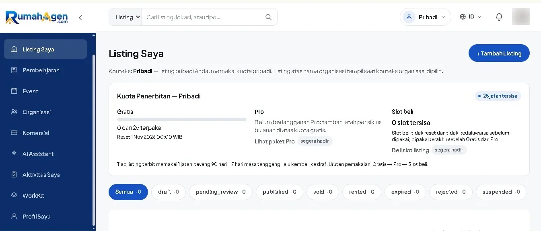Click the Listing Saya page heading
This screenshot has height=231, width=541.
point(136,54)
